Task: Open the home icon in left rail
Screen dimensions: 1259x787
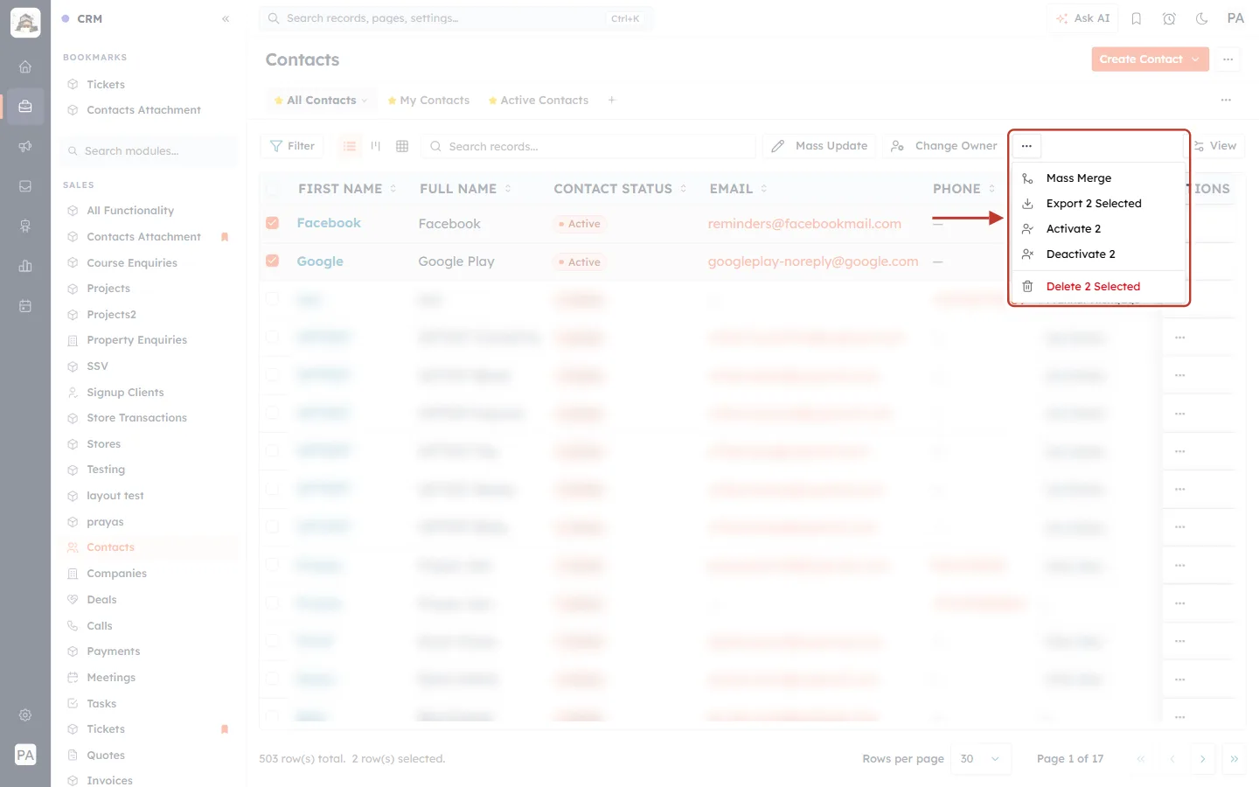Action: (x=25, y=66)
